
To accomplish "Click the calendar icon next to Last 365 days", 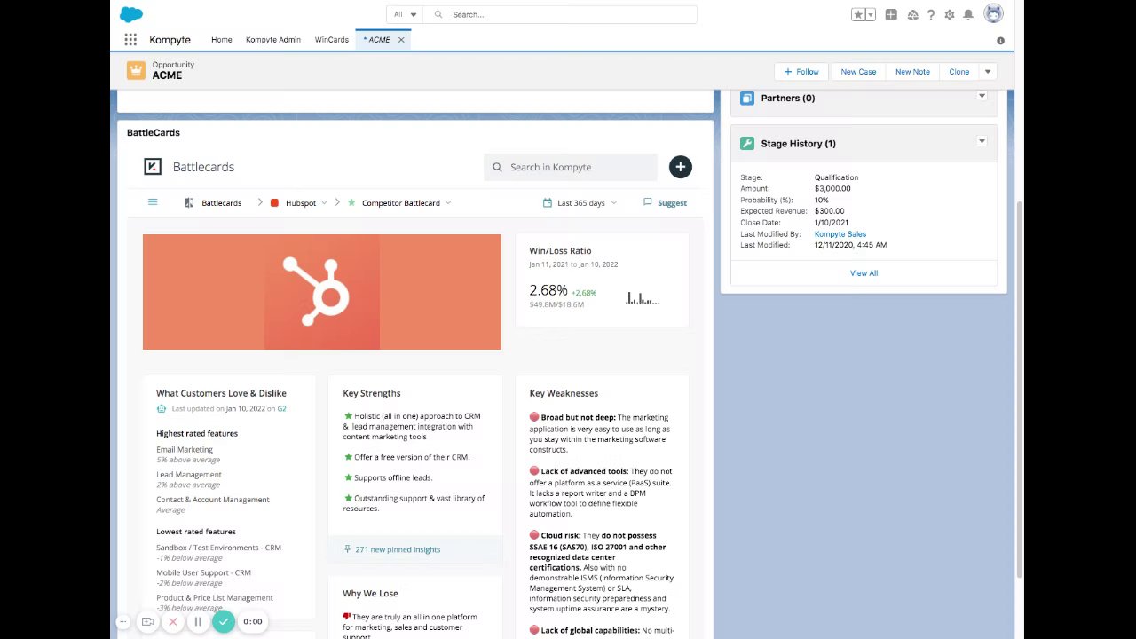I will click(x=547, y=203).
